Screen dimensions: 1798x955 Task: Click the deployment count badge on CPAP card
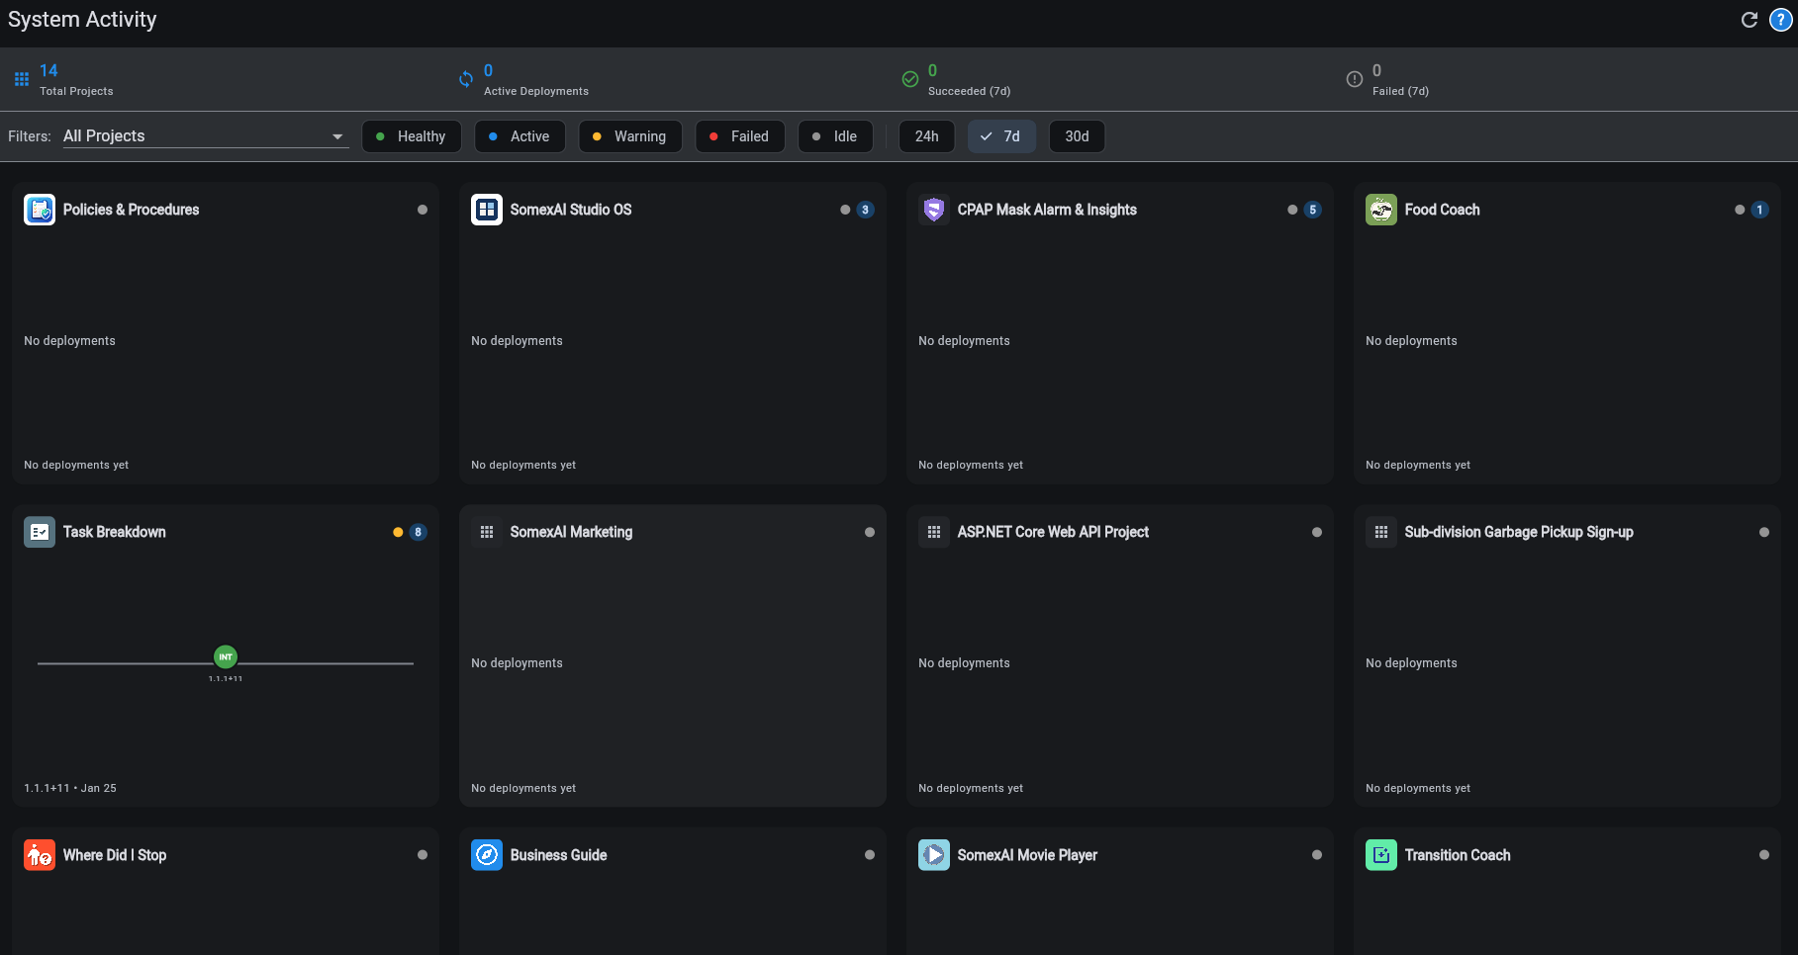click(x=1312, y=210)
